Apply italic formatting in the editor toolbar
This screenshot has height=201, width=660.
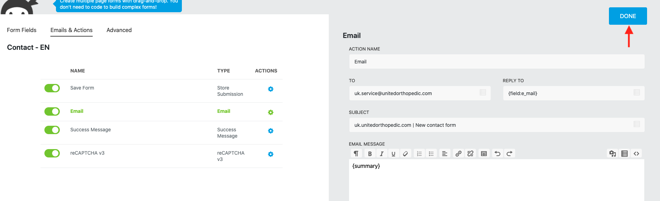click(x=382, y=154)
